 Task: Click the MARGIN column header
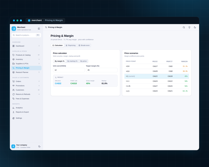pyautogui.click(x=184, y=62)
